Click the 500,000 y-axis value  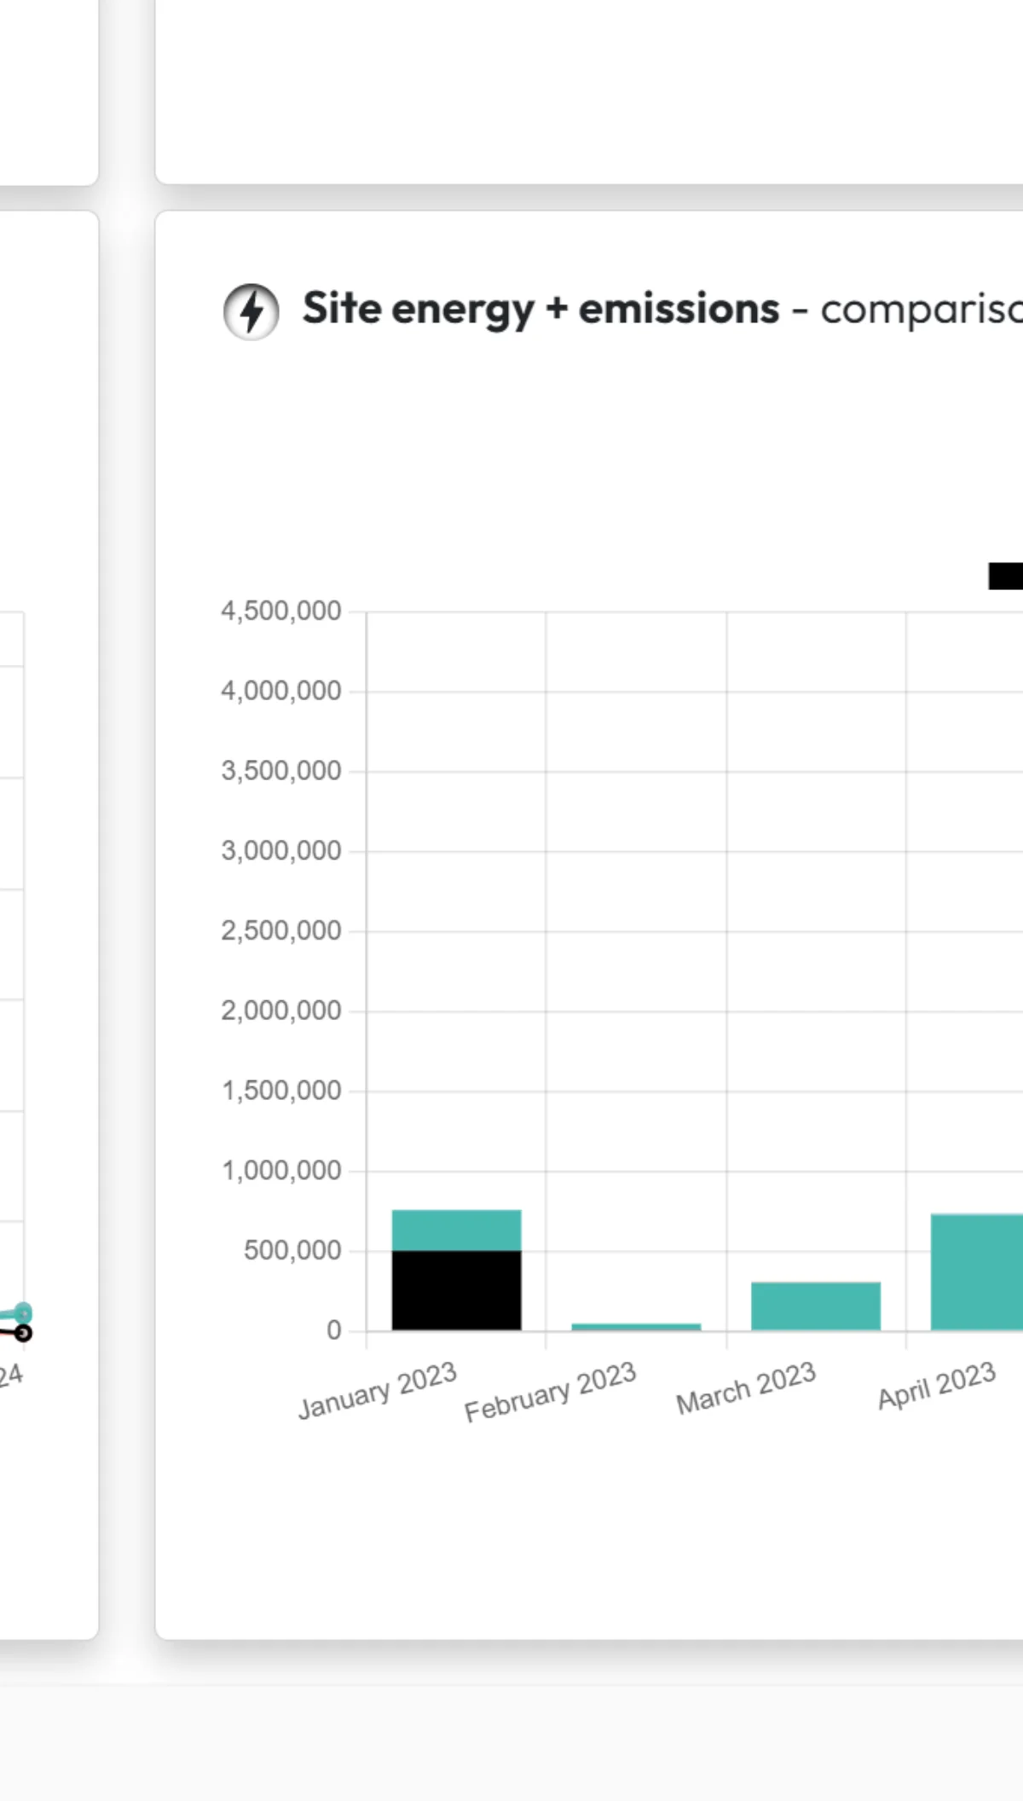(x=292, y=1251)
